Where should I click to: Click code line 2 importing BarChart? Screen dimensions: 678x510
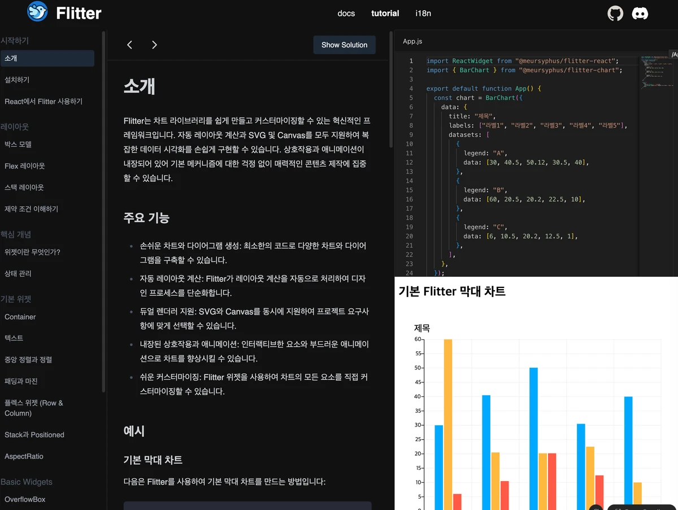[x=524, y=70]
